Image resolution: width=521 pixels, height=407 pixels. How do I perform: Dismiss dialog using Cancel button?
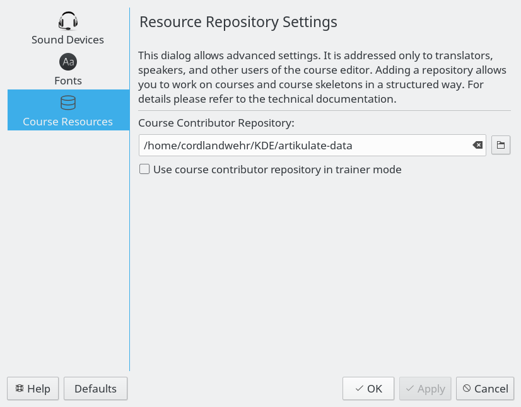[x=485, y=388]
